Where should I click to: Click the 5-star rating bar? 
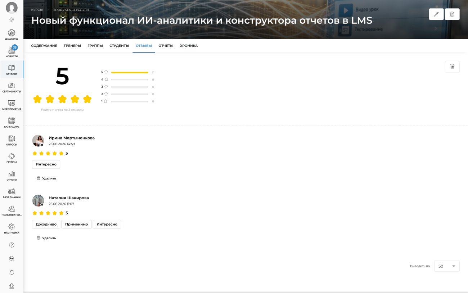130,72
